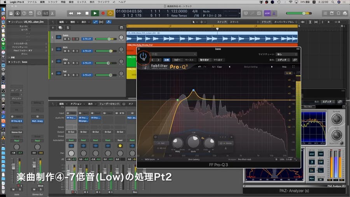The height and width of the screenshot is (197, 350).
Task: Open the 機能 menu in tracks area
Action: [73, 22]
